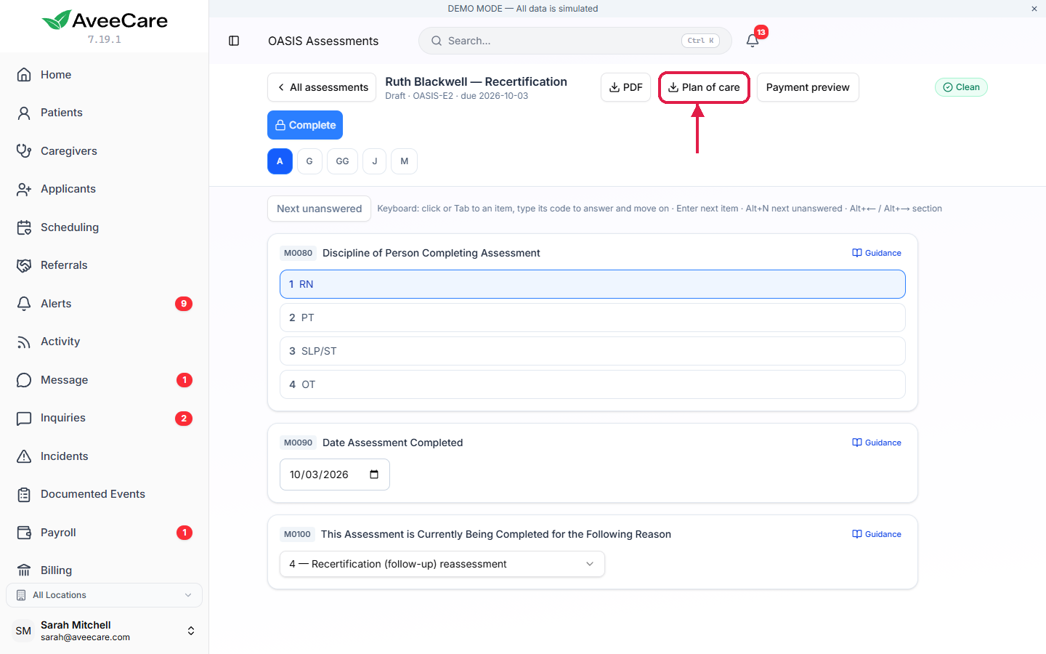This screenshot has width=1046, height=654.
Task: Go back to All assessments
Action: pos(322,87)
